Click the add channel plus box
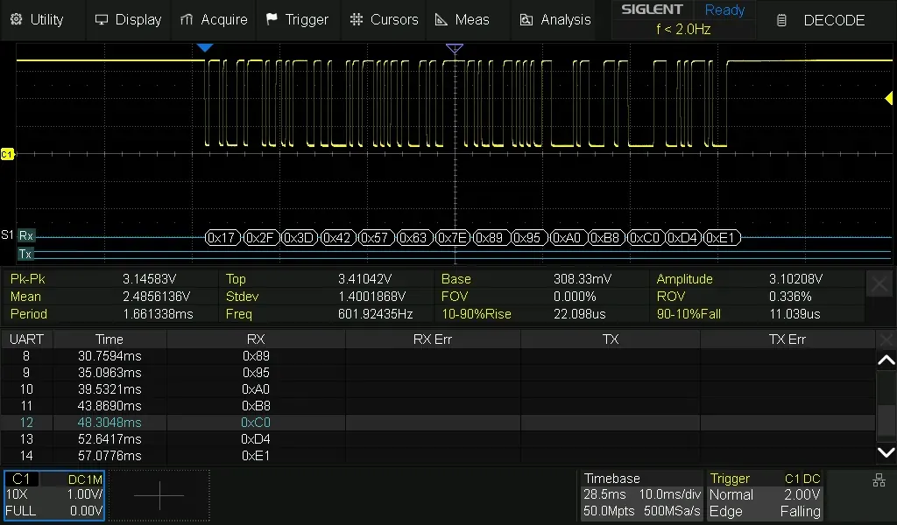 pos(159,495)
